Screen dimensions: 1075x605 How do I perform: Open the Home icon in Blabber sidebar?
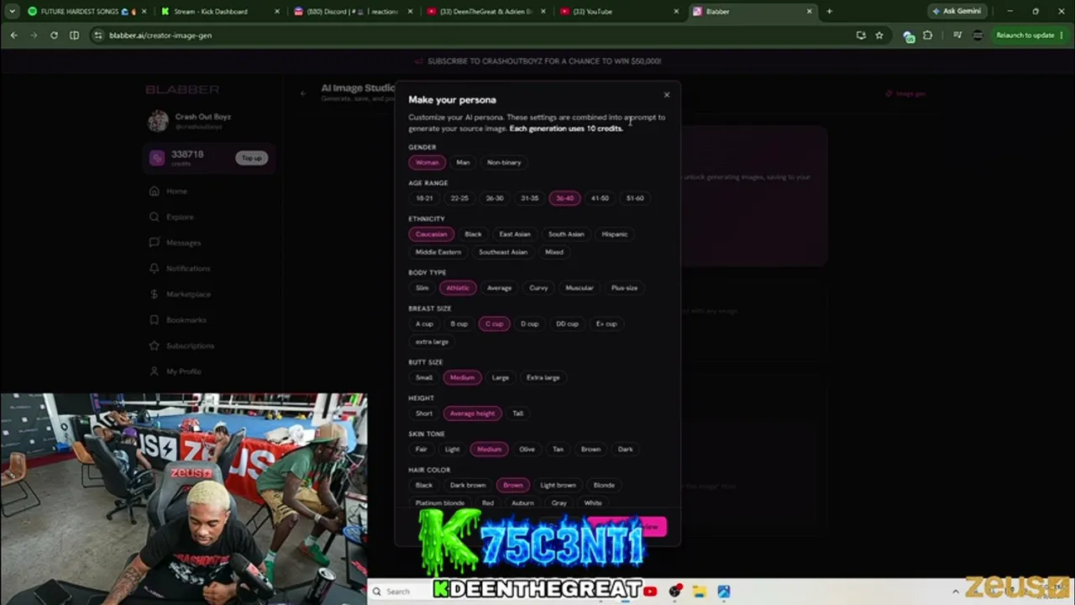155,192
